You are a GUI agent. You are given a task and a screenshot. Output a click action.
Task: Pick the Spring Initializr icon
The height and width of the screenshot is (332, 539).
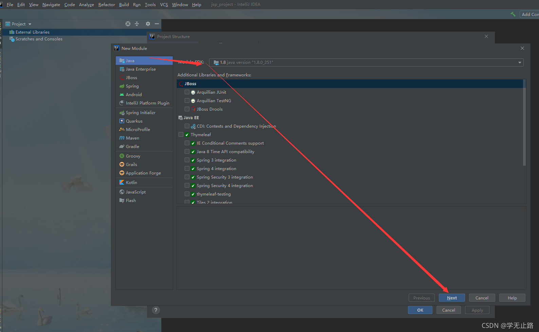point(122,112)
